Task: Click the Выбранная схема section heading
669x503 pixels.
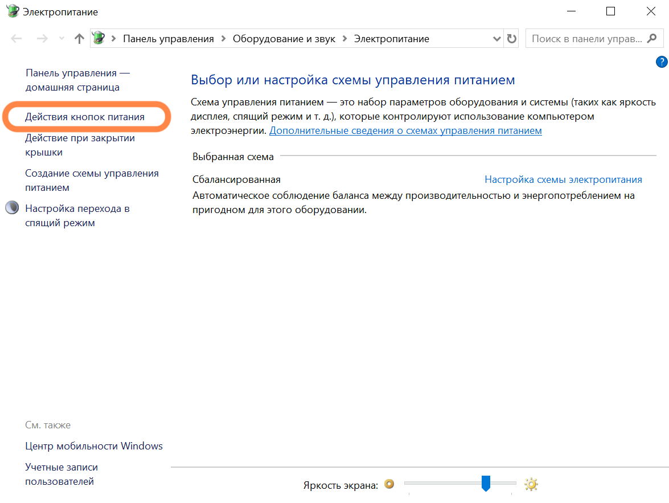Action: point(233,157)
